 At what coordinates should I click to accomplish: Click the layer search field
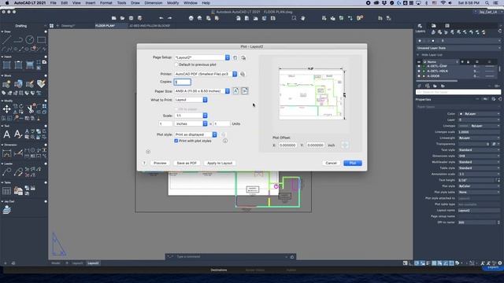(458, 92)
